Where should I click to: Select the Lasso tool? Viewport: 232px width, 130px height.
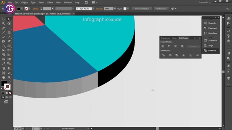click(x=9, y=23)
